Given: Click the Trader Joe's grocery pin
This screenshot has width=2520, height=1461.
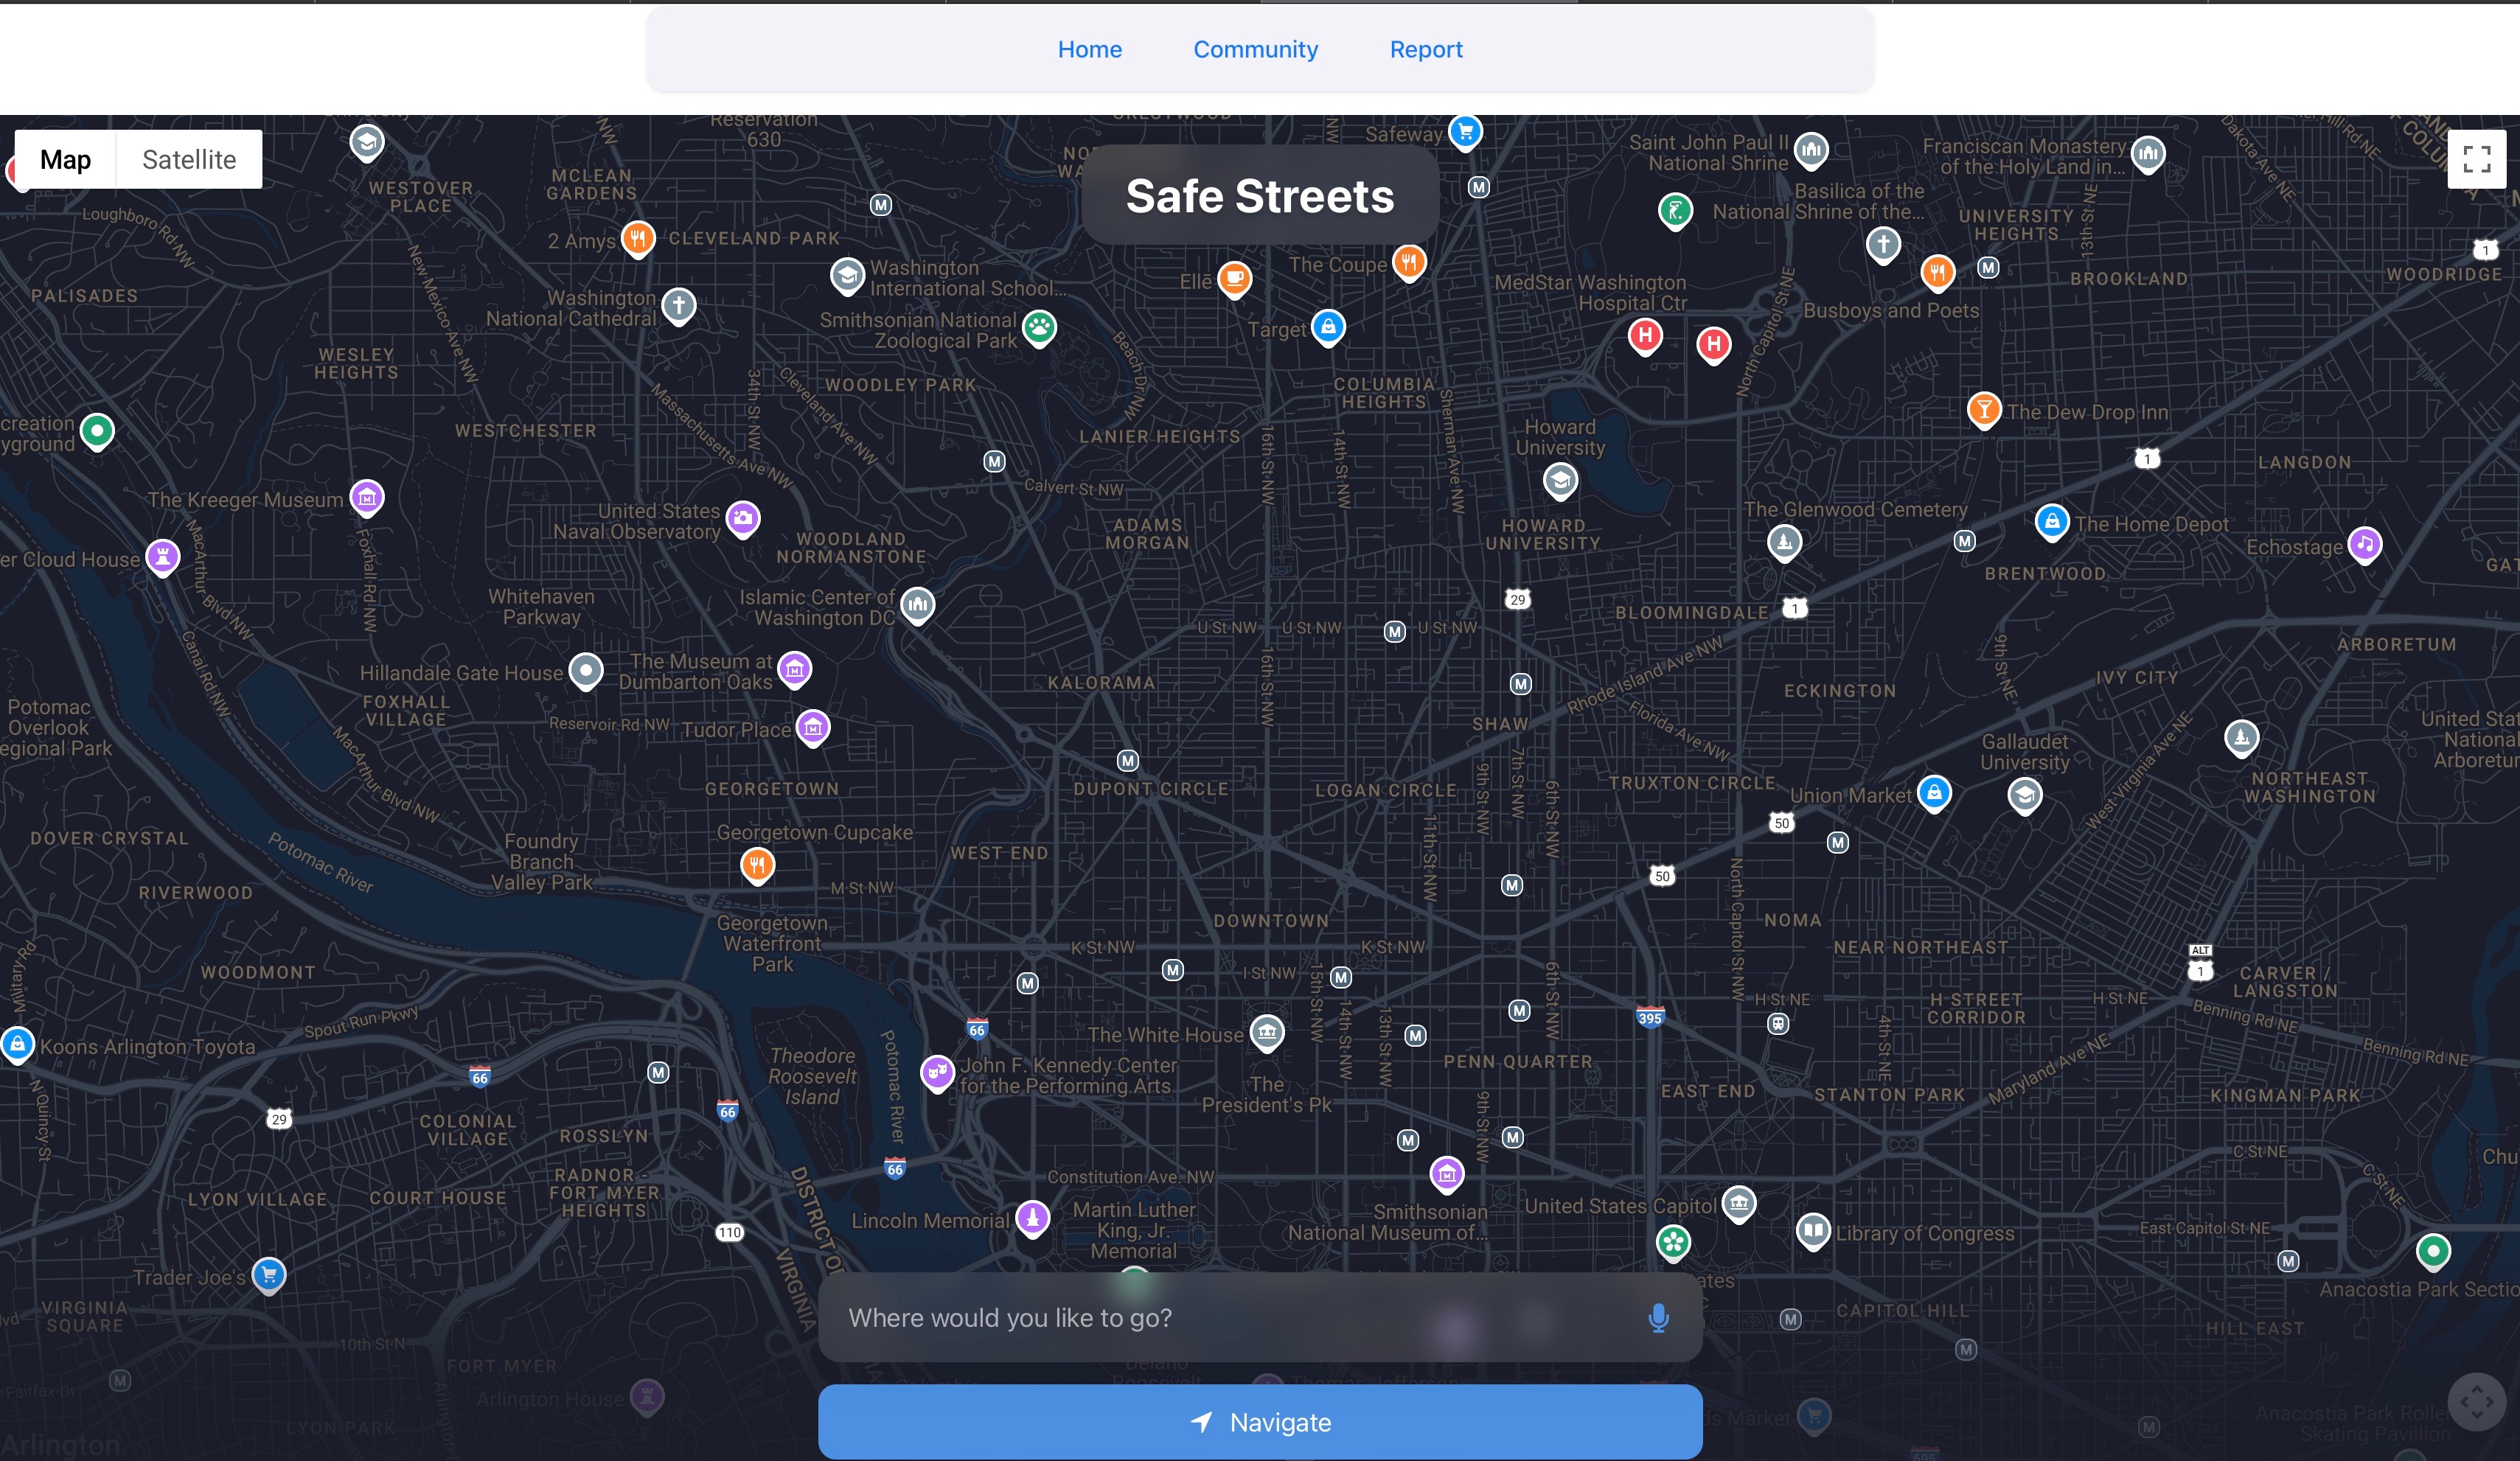Looking at the screenshot, I should (x=268, y=1273).
